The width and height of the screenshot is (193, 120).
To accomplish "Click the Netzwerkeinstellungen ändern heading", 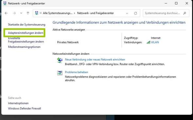I will tap(71, 54).
